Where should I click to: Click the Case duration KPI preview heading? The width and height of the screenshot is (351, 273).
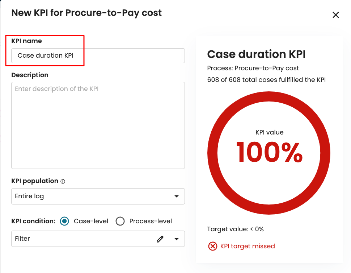click(x=256, y=55)
